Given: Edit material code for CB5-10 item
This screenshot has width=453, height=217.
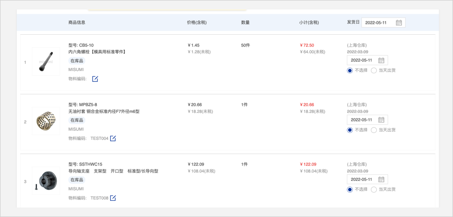Looking at the screenshot, I should 95,79.
